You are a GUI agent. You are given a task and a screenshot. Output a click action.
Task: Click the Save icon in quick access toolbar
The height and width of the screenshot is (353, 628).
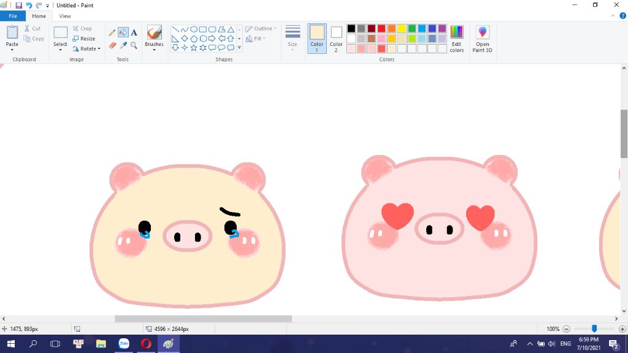click(18, 5)
